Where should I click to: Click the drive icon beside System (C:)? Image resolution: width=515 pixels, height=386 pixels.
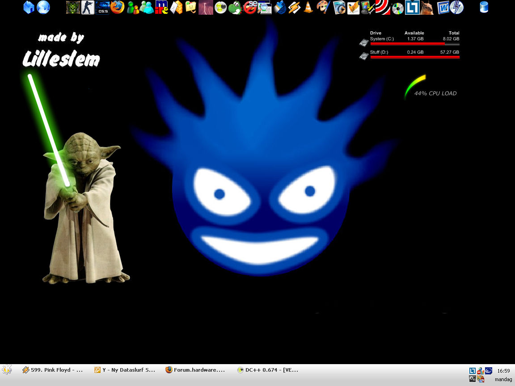coord(364,43)
